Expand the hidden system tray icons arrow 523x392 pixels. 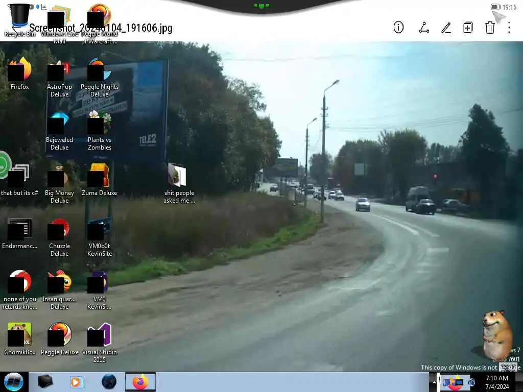[x=434, y=382]
